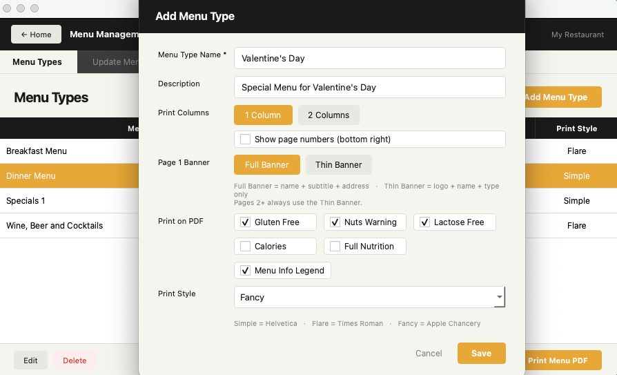The width and height of the screenshot is (617, 375).
Task: Open the Print Style dropdown
Action: tap(369, 297)
